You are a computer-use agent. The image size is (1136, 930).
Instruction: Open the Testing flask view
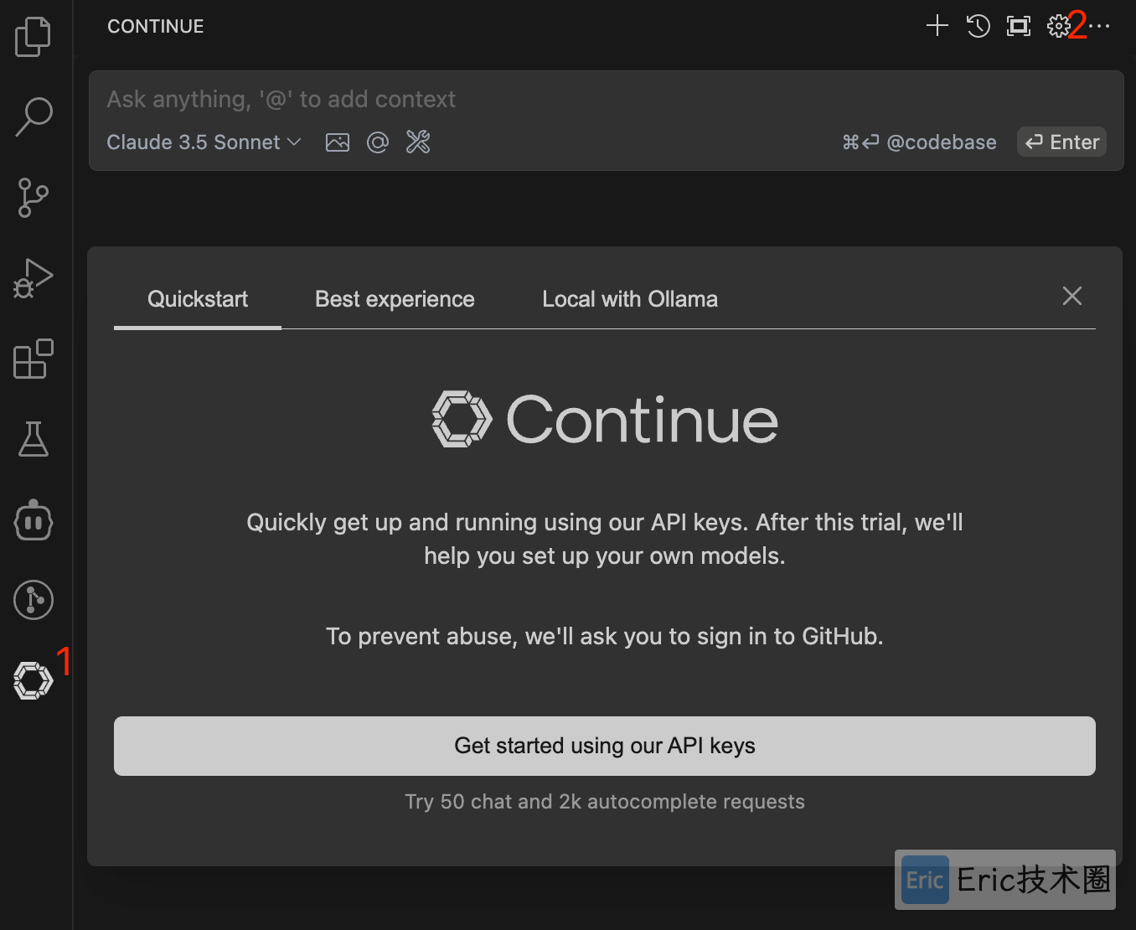[x=34, y=438]
